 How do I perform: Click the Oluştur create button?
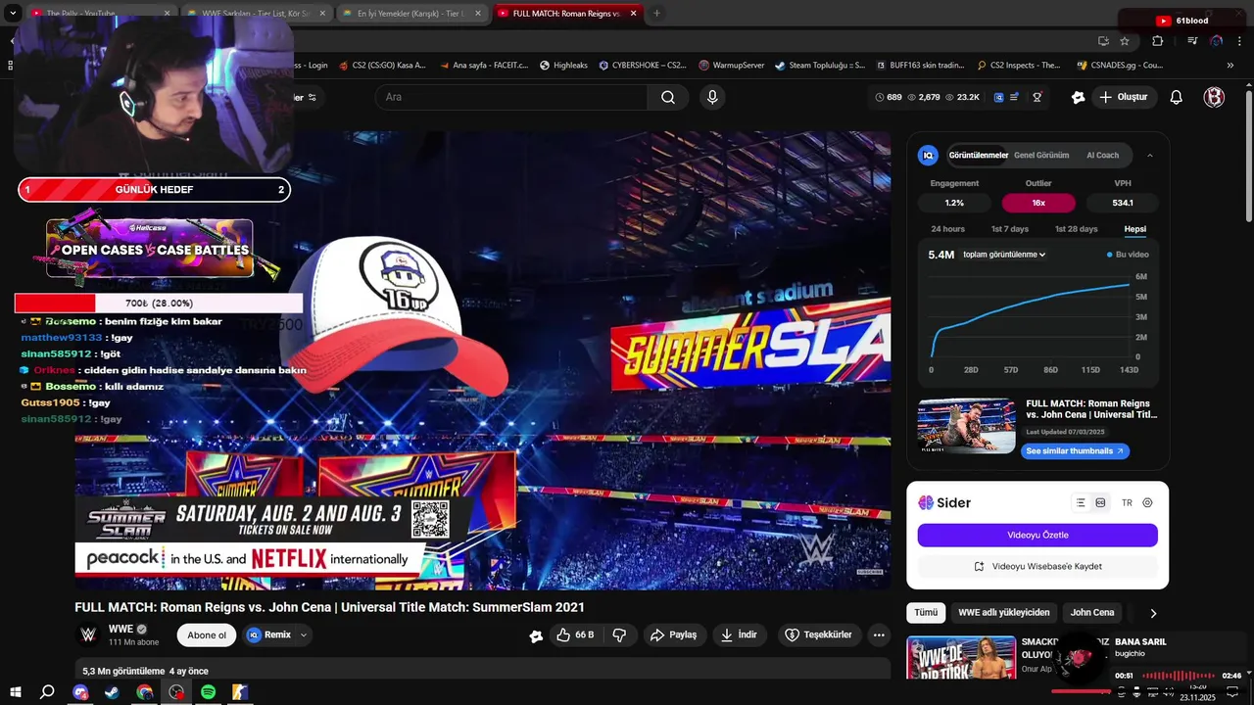tap(1123, 97)
